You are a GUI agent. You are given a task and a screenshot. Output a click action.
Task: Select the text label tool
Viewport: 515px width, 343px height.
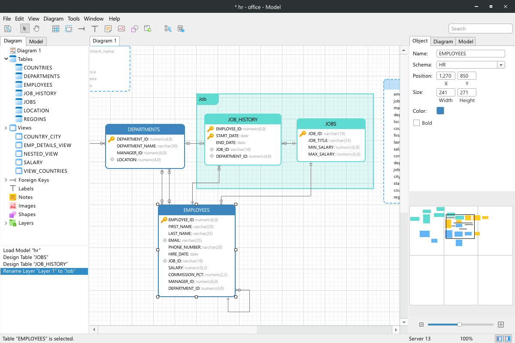tap(95, 29)
